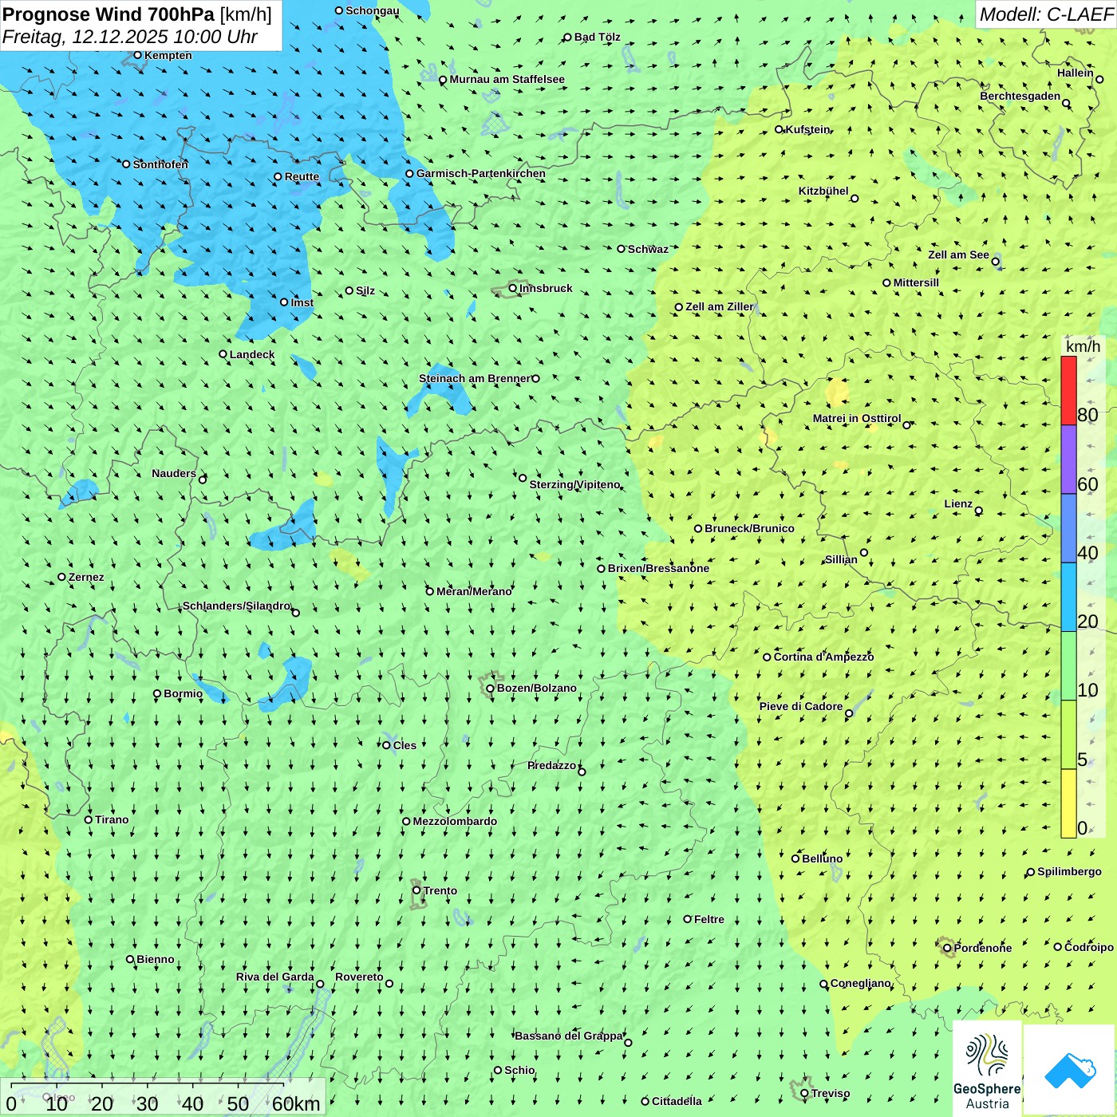Select the Bruneck/Brunico label
Image resolution: width=1117 pixels, height=1117 pixels.
tap(750, 528)
